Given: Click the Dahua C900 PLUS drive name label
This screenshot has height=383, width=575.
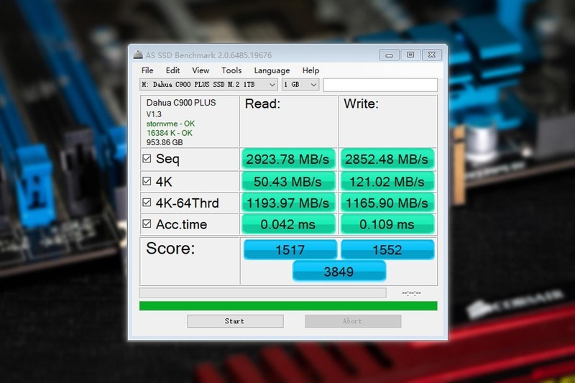Looking at the screenshot, I should [181, 103].
